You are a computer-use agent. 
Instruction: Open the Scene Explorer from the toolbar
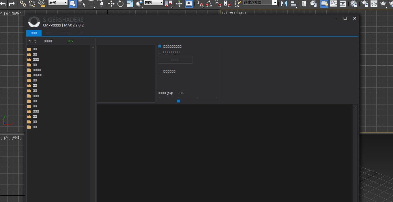[304, 4]
